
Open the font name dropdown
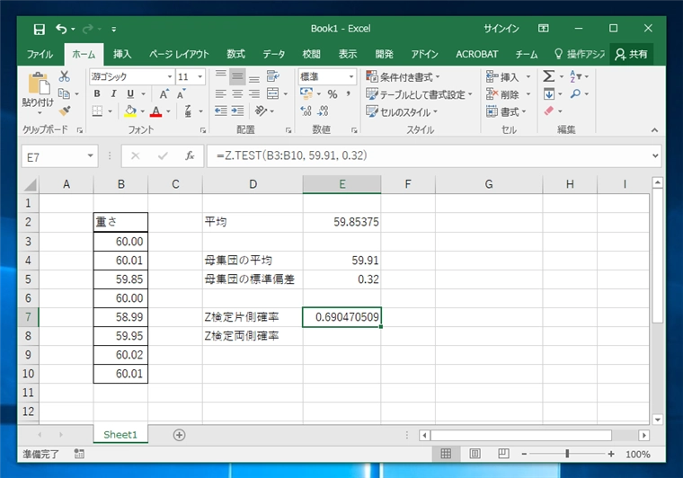(170, 77)
